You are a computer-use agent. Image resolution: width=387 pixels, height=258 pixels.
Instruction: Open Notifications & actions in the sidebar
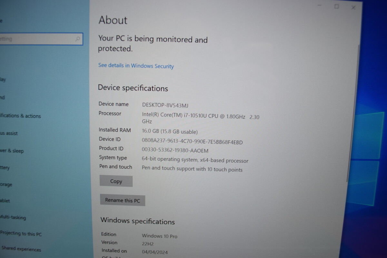(x=20, y=116)
